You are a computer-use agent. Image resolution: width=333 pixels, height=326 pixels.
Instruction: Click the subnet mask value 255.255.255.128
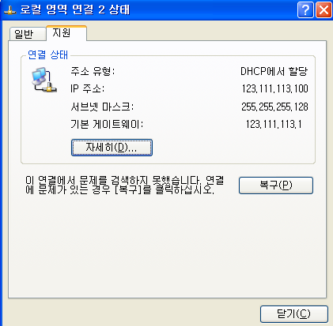click(x=274, y=107)
